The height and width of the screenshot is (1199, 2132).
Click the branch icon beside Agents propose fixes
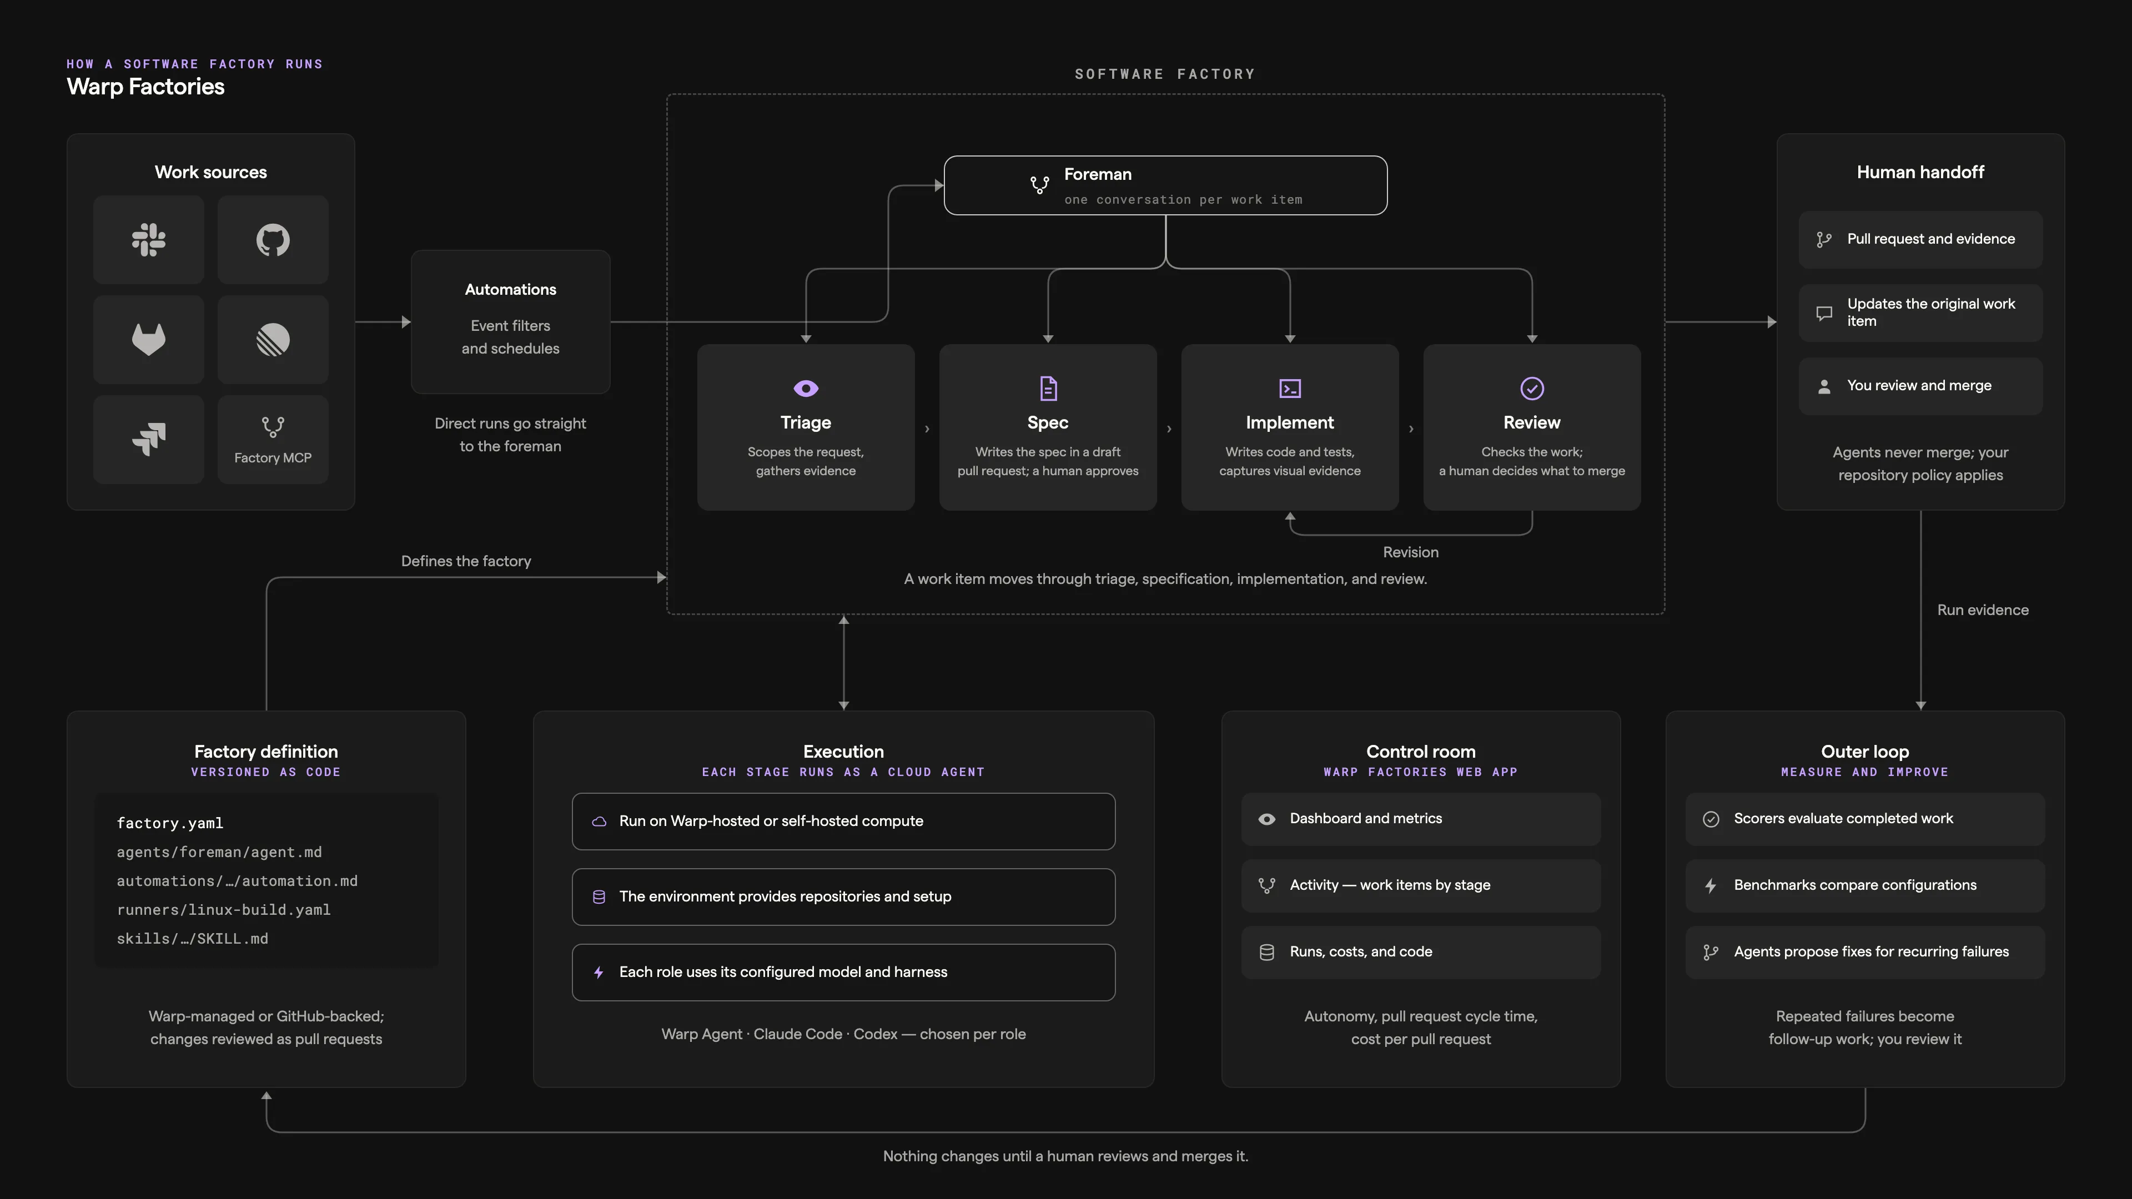click(1712, 953)
